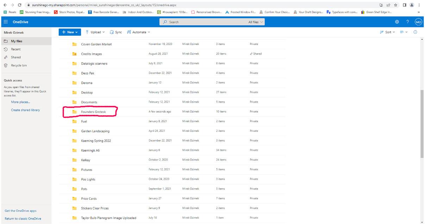Click the folder icon beside Fuel
Viewport: 425px width, 224px height.
coord(74,121)
